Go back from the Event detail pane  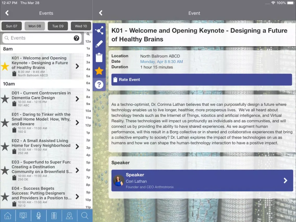click(101, 13)
